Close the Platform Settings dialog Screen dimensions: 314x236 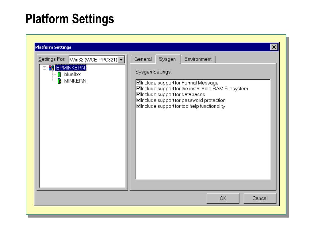pyautogui.click(x=274, y=47)
